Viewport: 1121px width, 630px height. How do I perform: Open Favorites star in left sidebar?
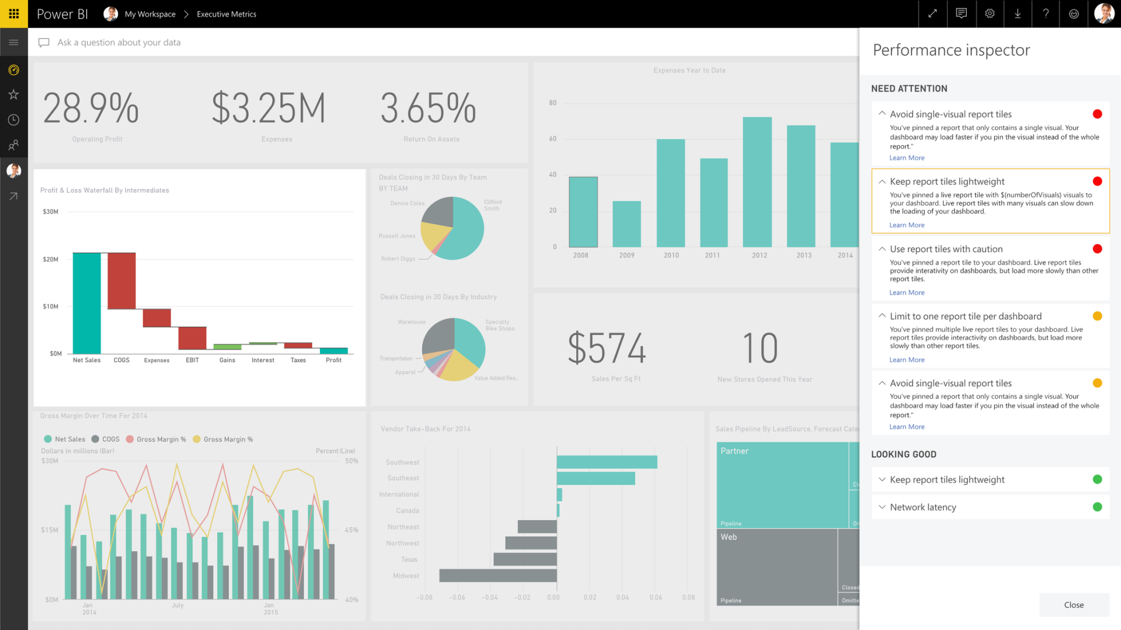14,94
